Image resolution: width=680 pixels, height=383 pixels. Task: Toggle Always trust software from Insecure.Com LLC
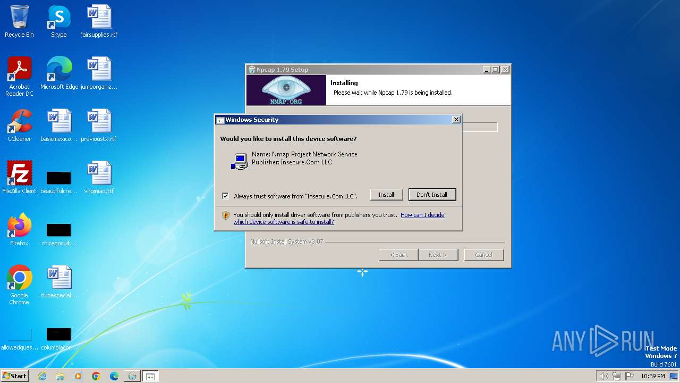click(225, 196)
